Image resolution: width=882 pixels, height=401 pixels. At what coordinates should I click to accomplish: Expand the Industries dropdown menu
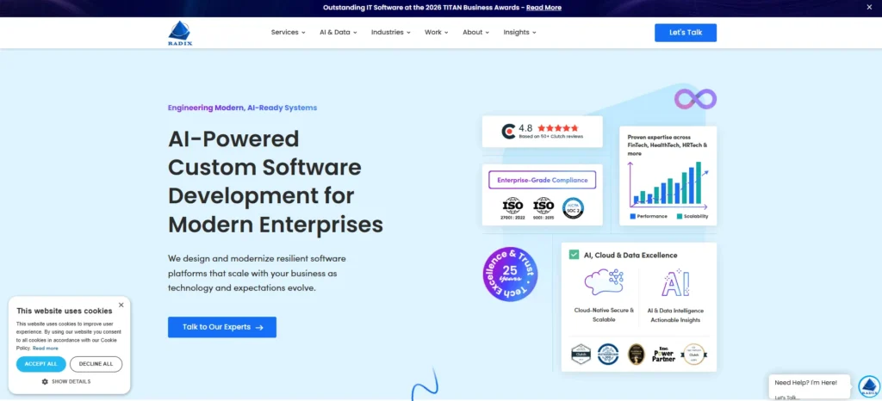point(390,33)
